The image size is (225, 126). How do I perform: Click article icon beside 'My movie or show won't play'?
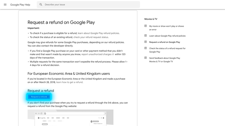tap(145, 26)
